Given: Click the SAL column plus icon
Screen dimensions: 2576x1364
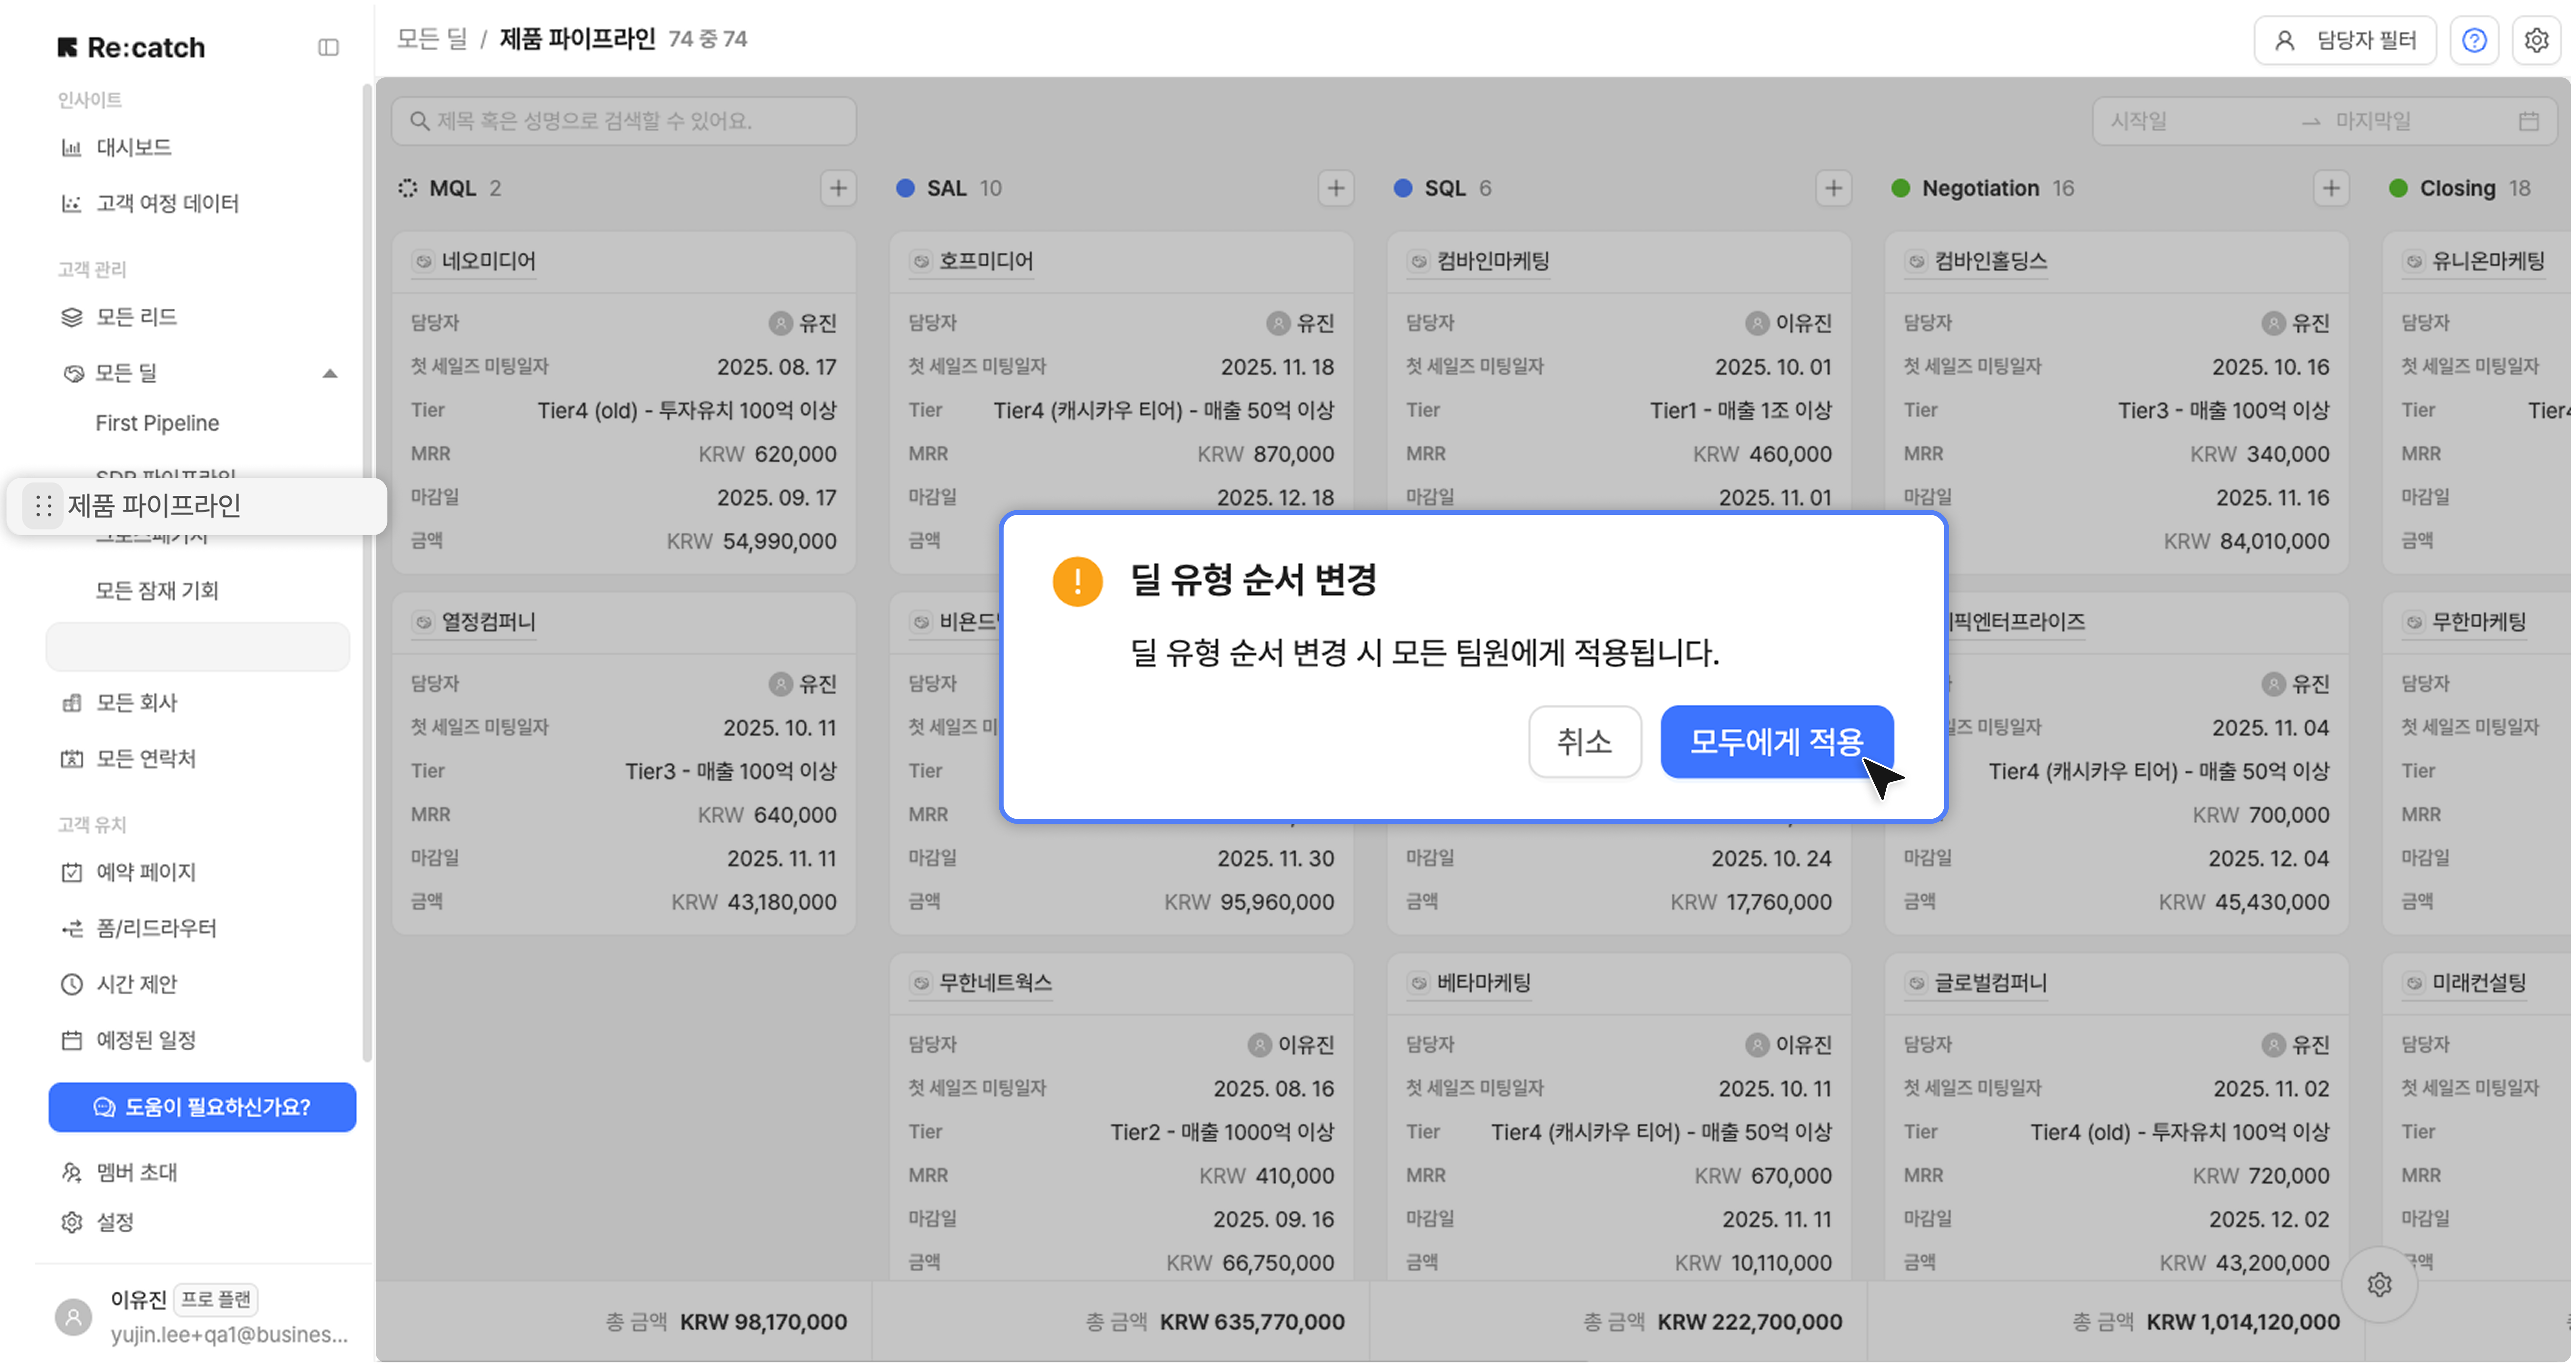Looking at the screenshot, I should pos(1336,188).
